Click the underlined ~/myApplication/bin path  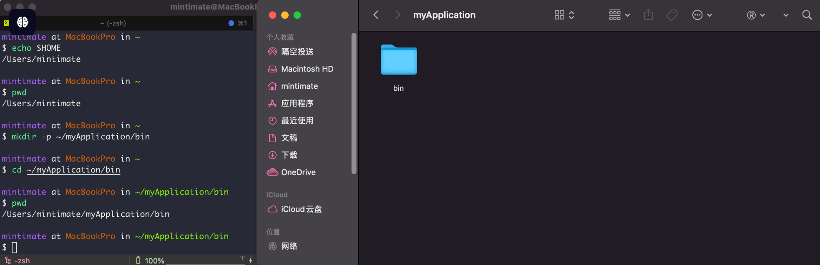(x=73, y=170)
